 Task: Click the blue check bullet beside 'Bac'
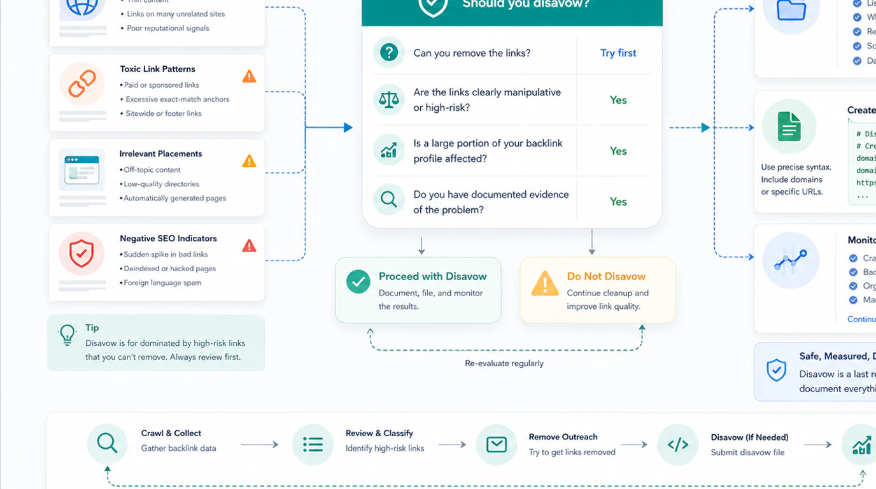[853, 272]
